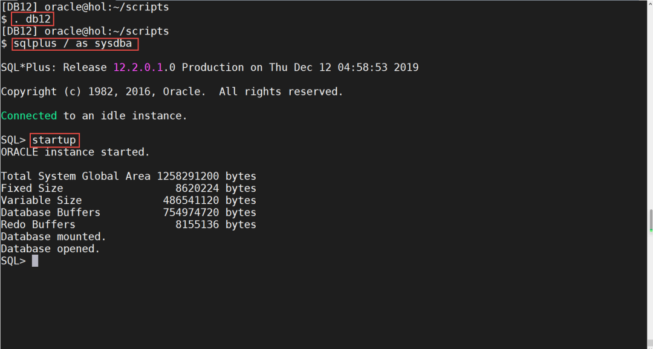Click the 'sqlplus / as sysdba' command
The image size is (653, 349).
coord(75,44)
